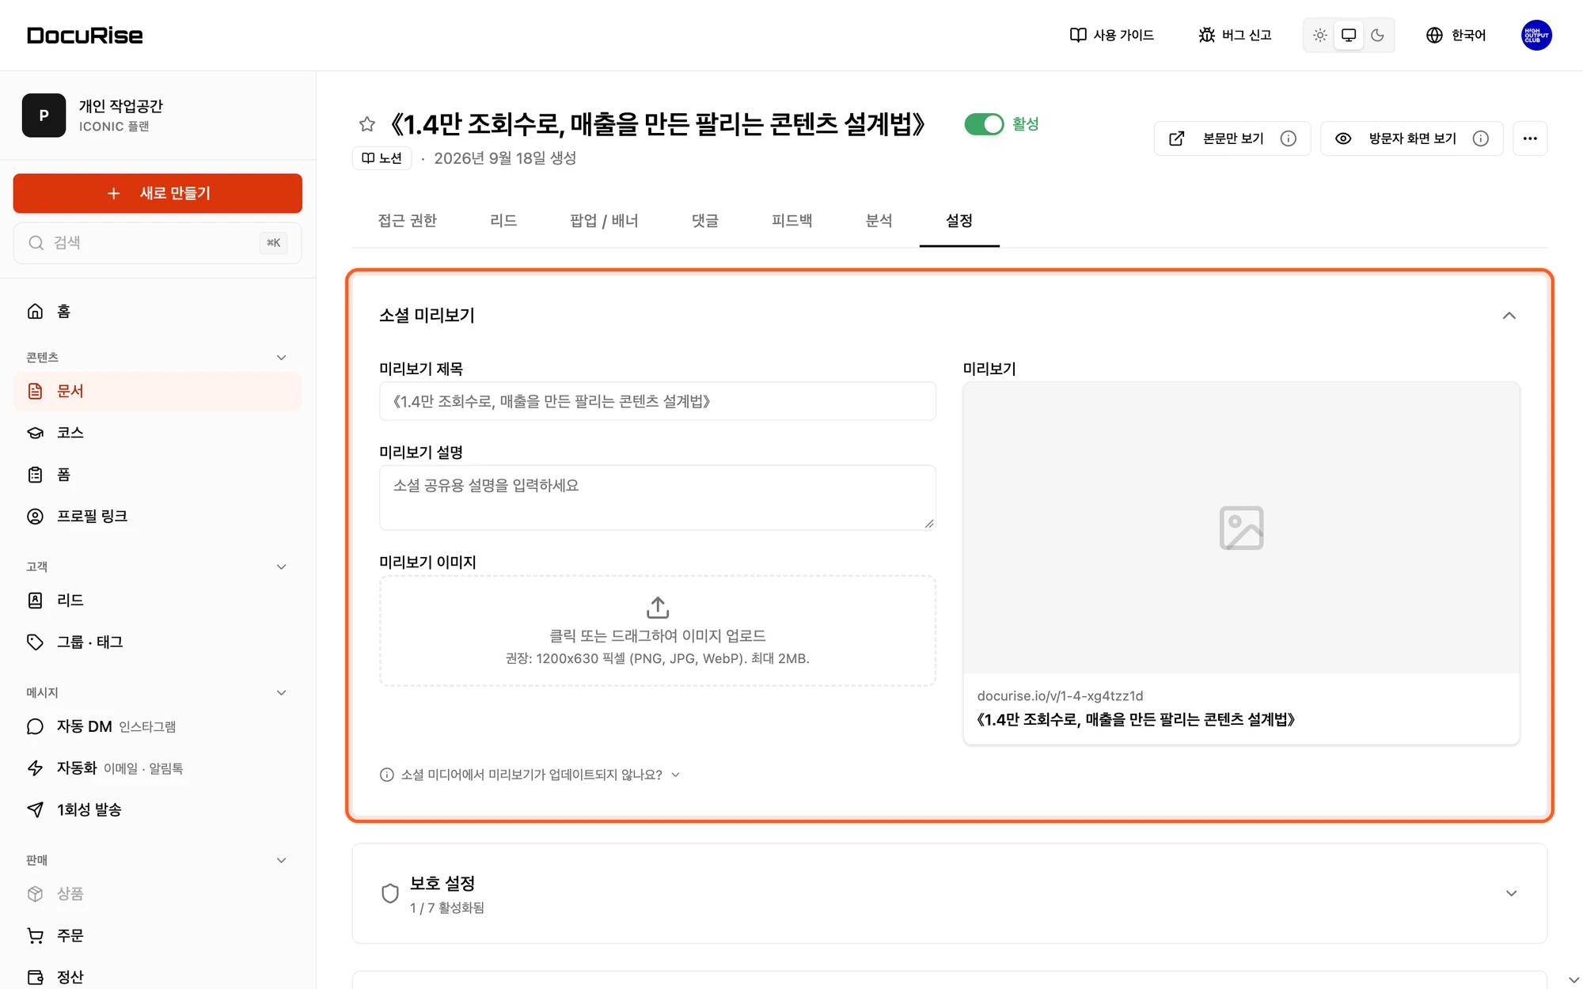
Task: Open 자동화 in sidebar
Action: tap(158, 767)
